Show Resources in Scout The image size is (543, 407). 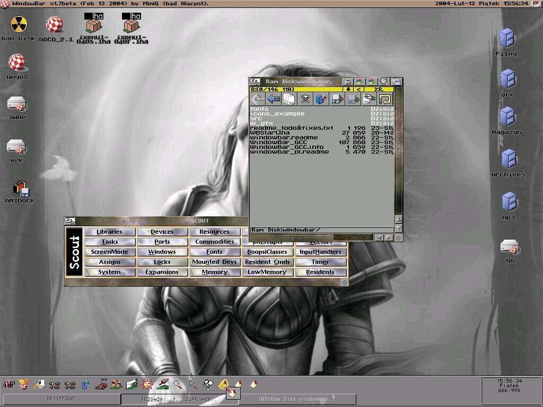click(214, 232)
